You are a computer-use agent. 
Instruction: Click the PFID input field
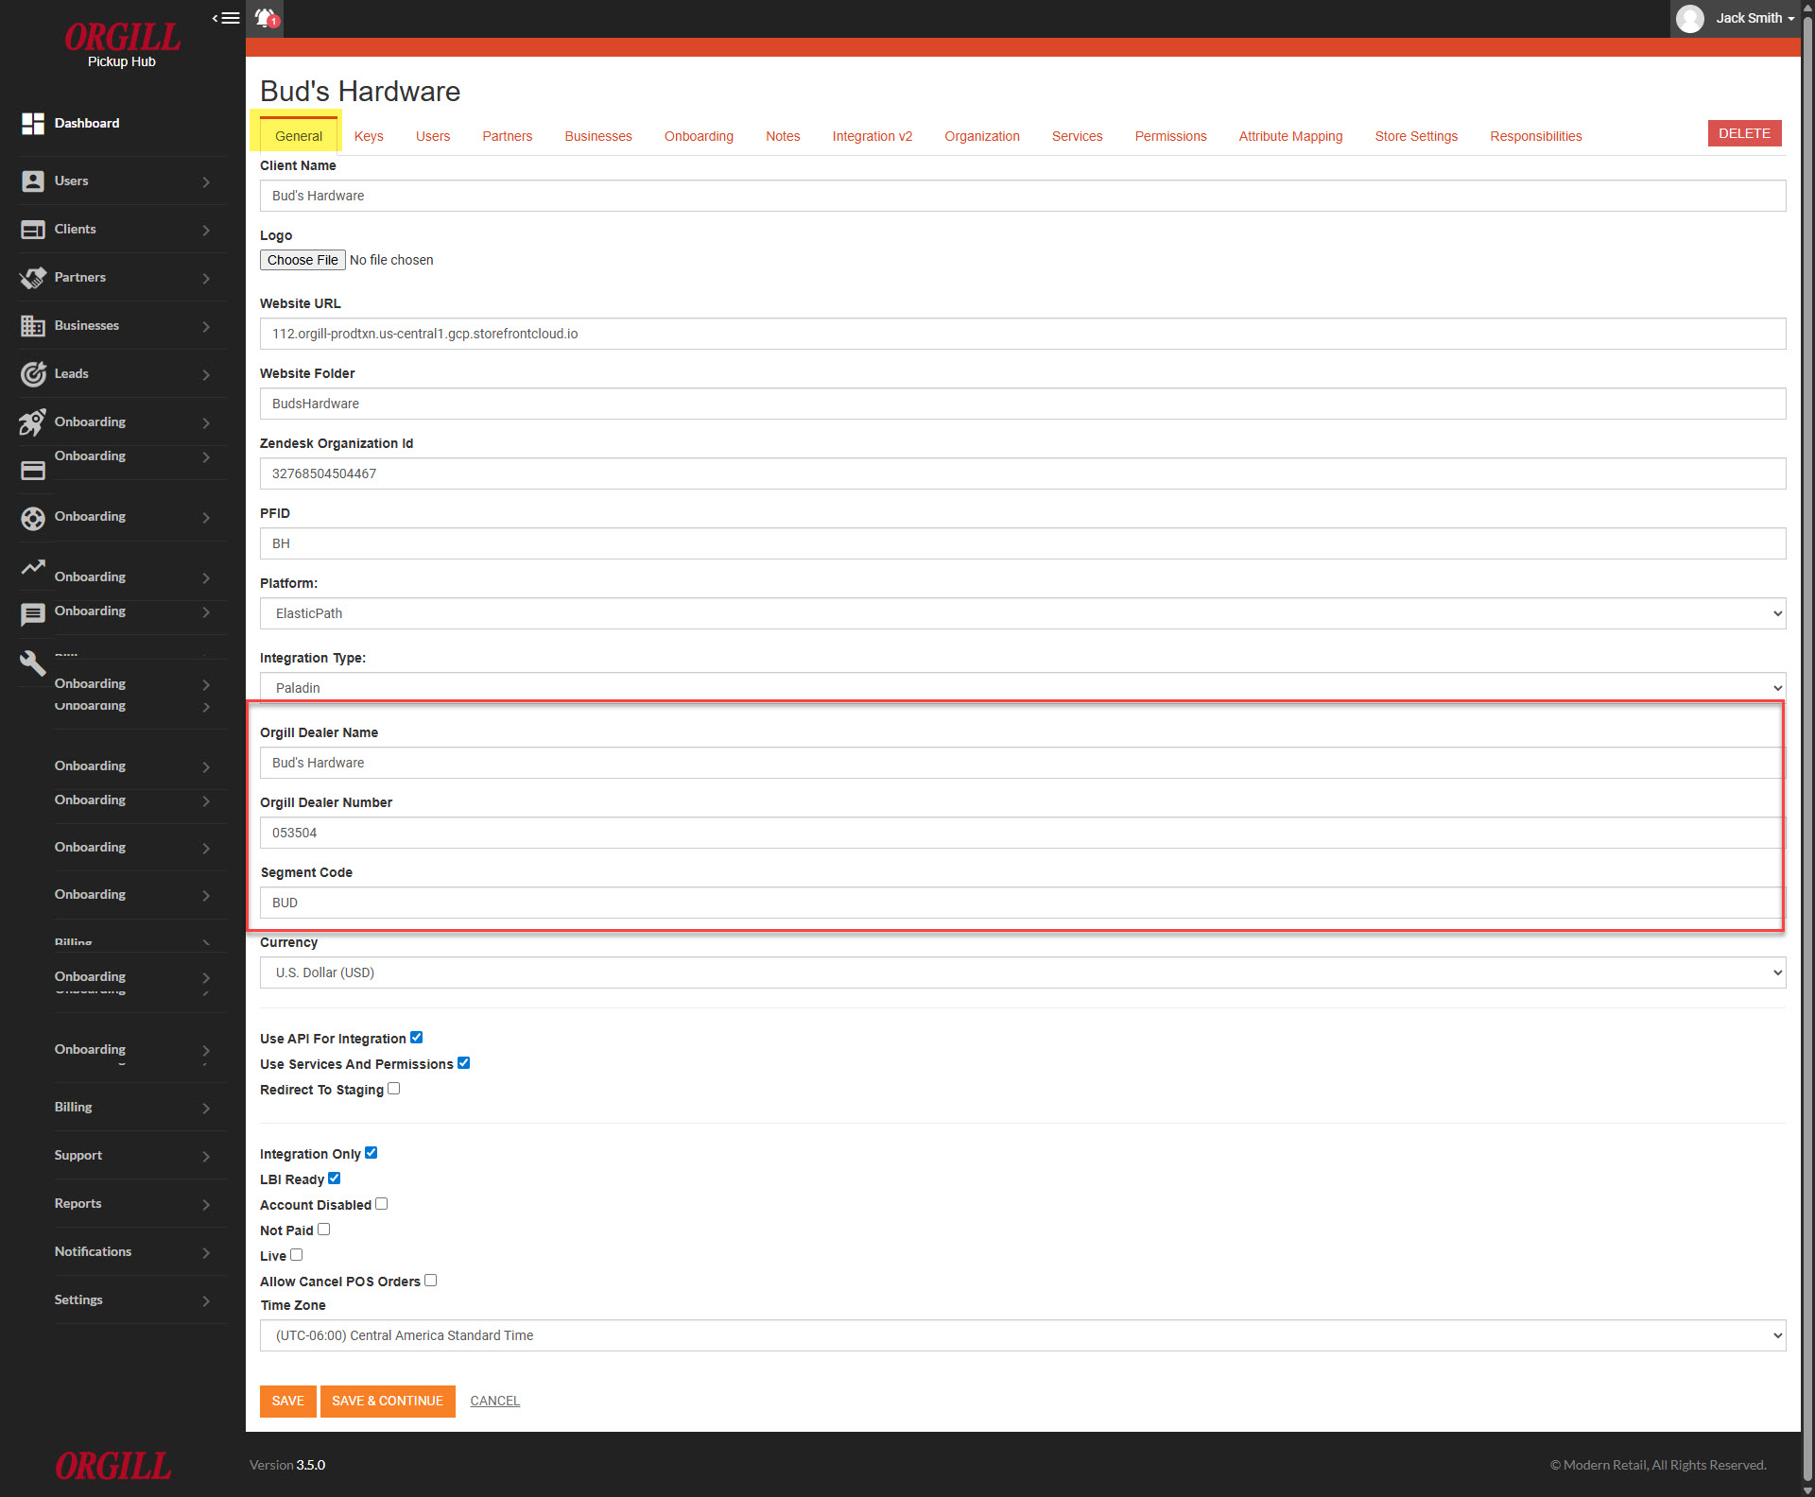coord(1023,543)
